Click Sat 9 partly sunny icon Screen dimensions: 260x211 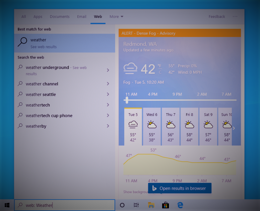[x=208, y=124]
